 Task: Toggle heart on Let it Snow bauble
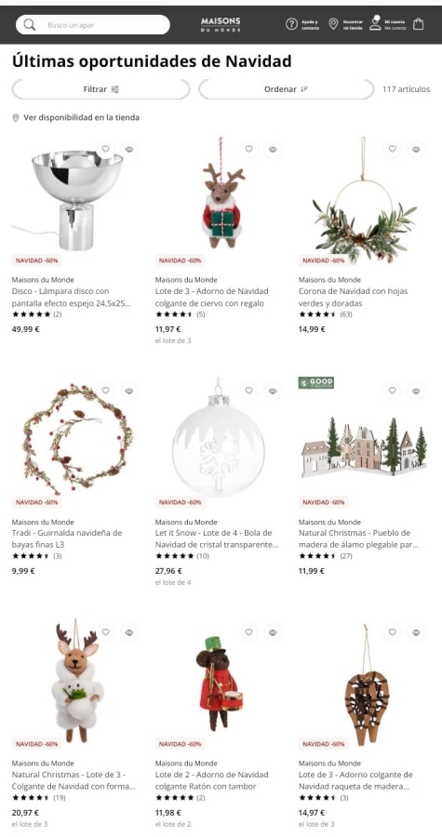pyautogui.click(x=248, y=392)
